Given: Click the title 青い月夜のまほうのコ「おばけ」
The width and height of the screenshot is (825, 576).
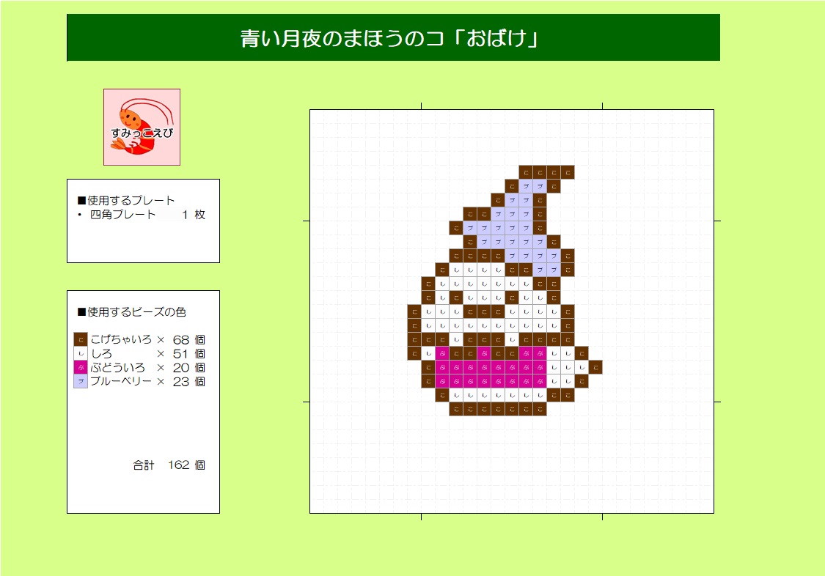Looking at the screenshot, I should click(x=389, y=38).
